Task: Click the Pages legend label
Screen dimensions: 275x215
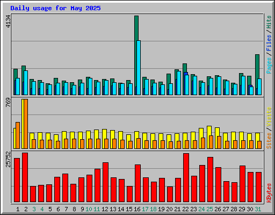Action: (269, 66)
